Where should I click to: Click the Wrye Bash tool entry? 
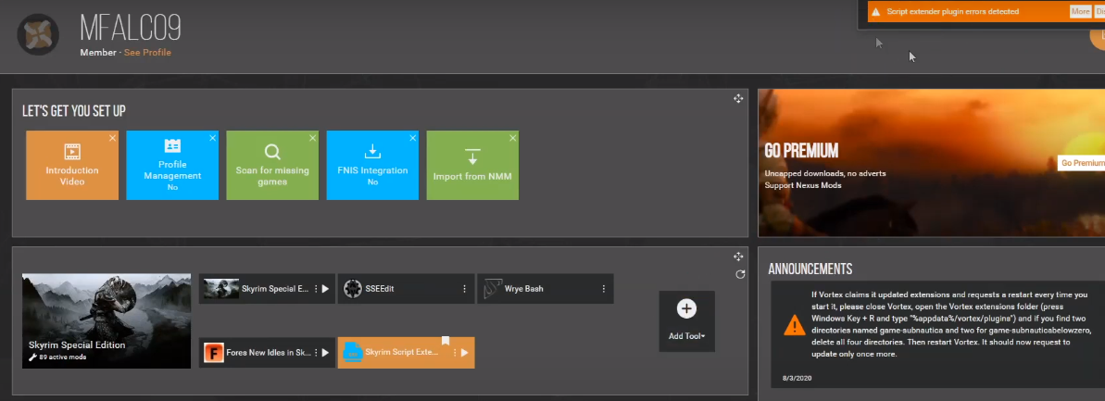pyautogui.click(x=546, y=289)
